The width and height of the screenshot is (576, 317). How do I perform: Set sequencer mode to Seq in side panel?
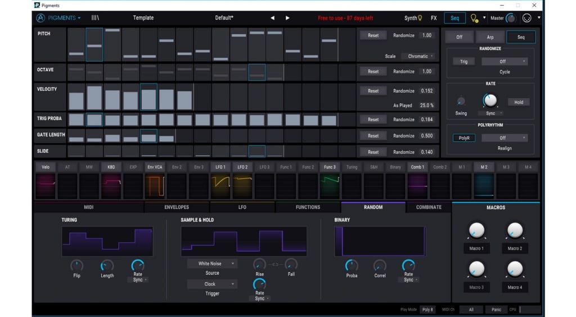521,37
